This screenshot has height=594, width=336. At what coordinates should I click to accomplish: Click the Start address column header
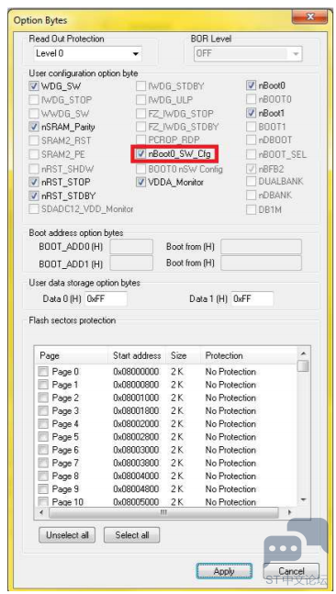point(137,355)
